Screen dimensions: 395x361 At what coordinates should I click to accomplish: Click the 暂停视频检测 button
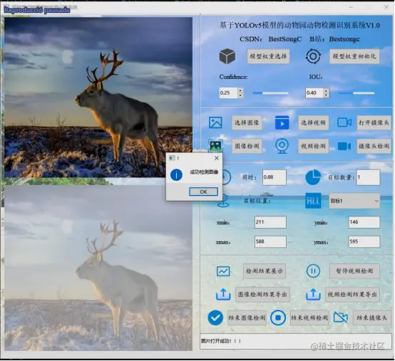pos(354,271)
